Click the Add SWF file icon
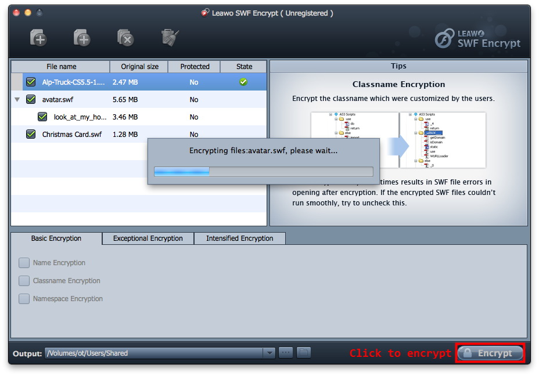Image resolution: width=539 pixels, height=376 pixels. [38, 38]
